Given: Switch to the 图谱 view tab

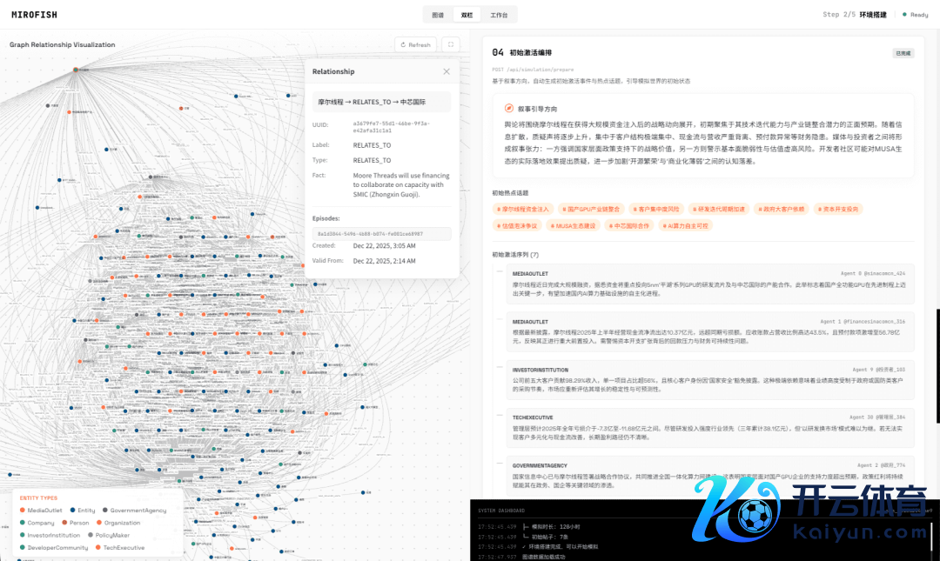Looking at the screenshot, I should click(x=438, y=15).
